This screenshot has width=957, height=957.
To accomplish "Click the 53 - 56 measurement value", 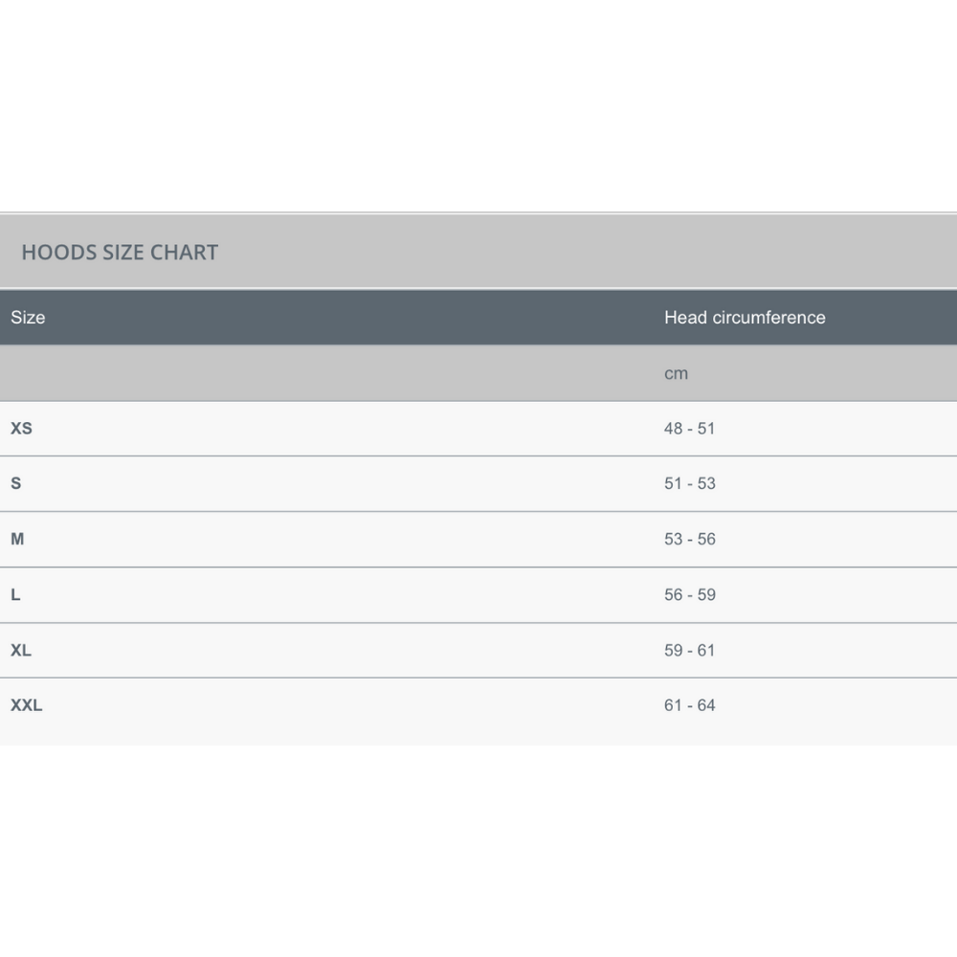I will coord(689,539).
